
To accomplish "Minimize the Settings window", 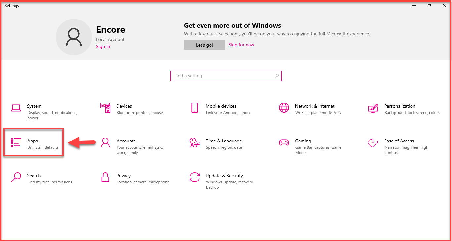I will pyautogui.click(x=414, y=6).
